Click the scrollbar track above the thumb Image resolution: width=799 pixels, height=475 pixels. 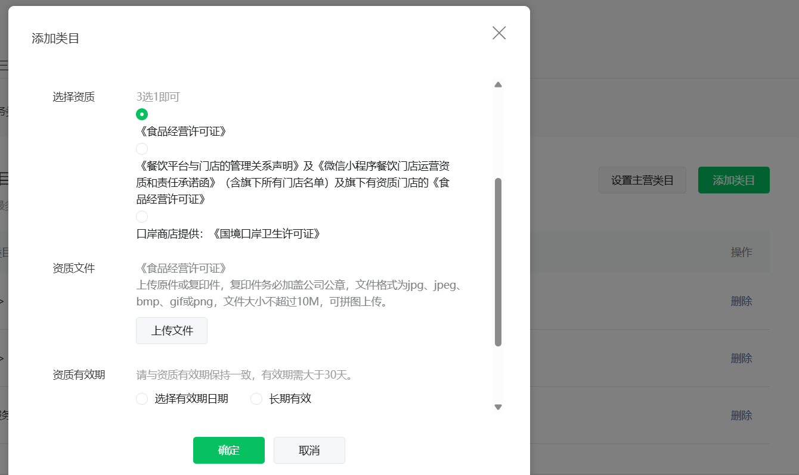point(498,133)
